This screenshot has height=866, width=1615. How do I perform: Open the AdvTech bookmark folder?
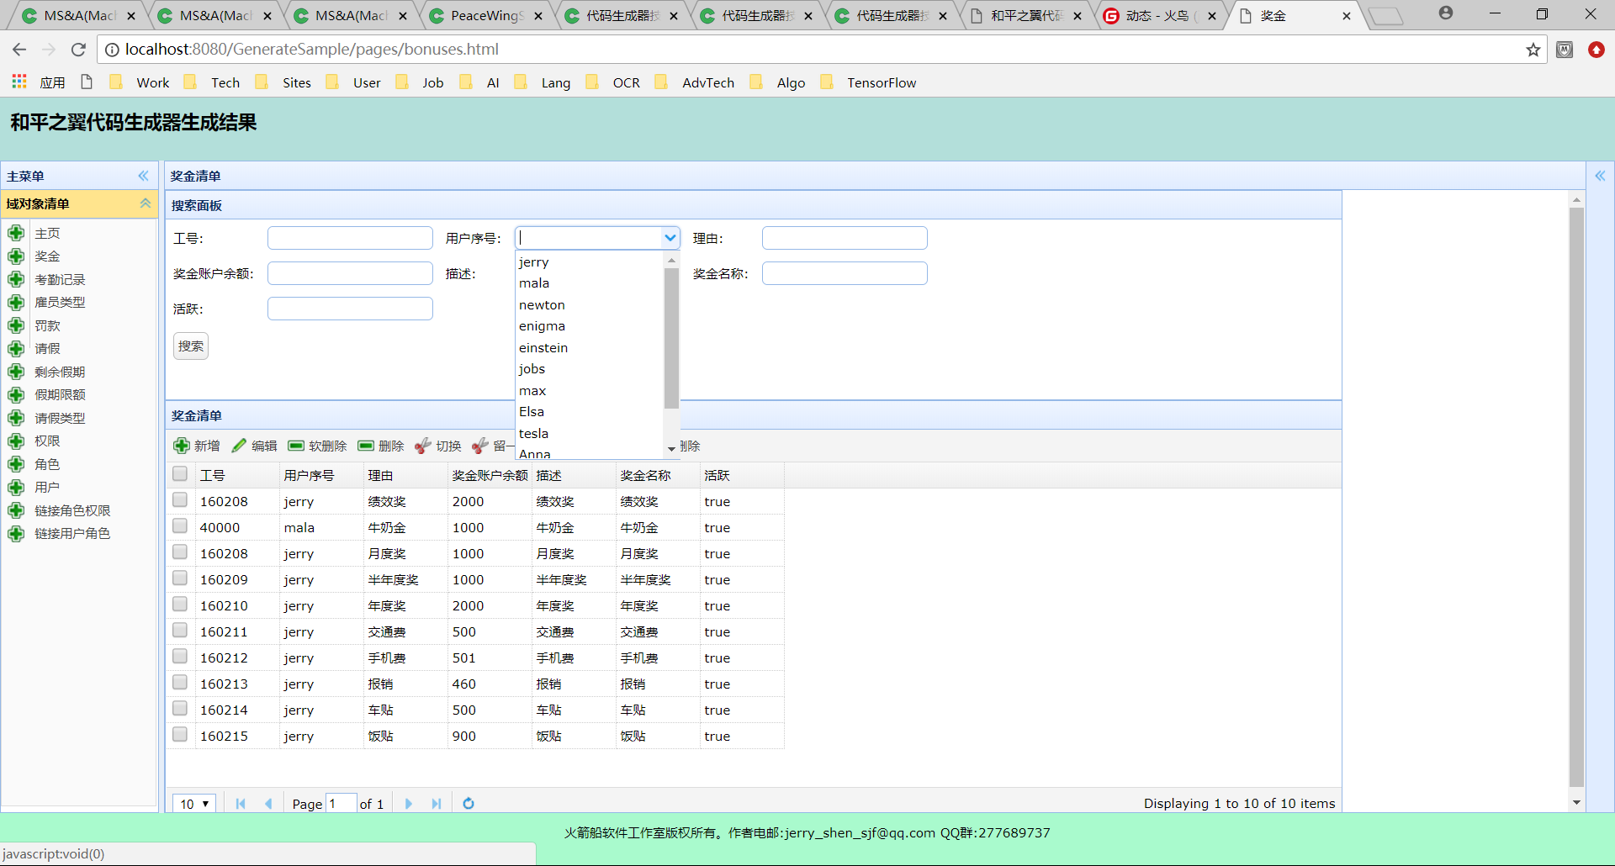(x=696, y=82)
